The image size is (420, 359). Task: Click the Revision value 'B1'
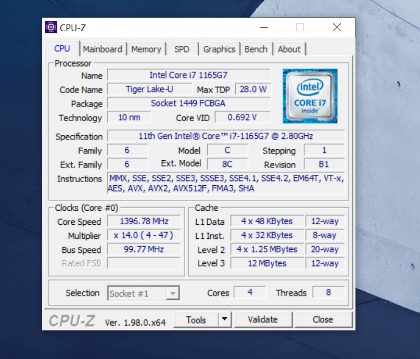[324, 164]
